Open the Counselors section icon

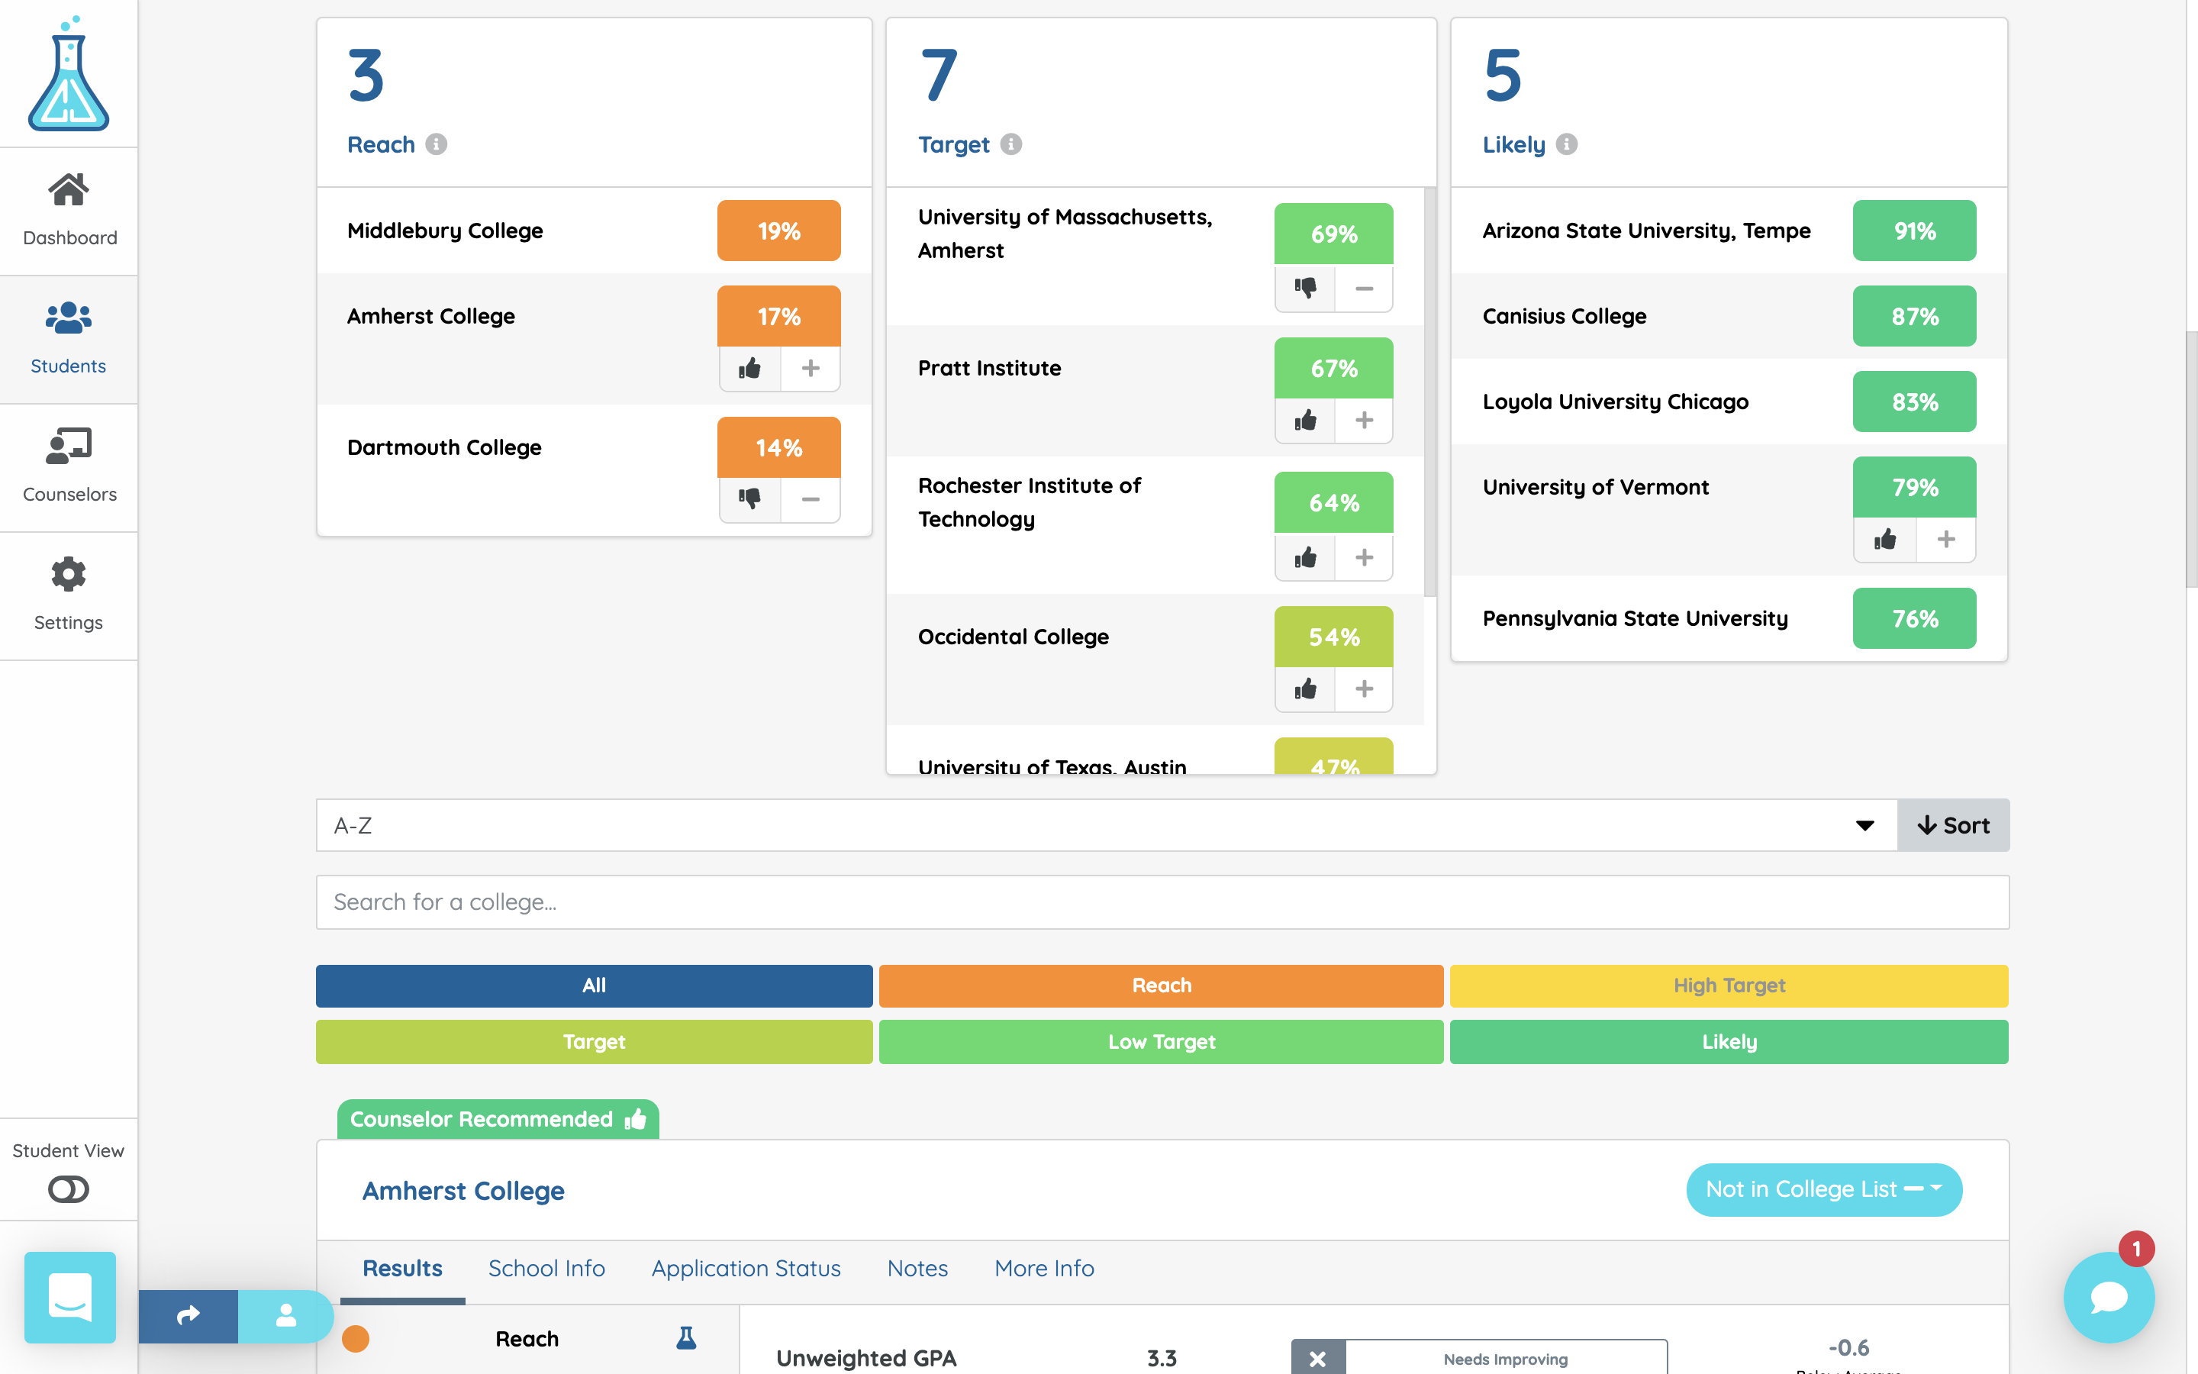pos(68,447)
